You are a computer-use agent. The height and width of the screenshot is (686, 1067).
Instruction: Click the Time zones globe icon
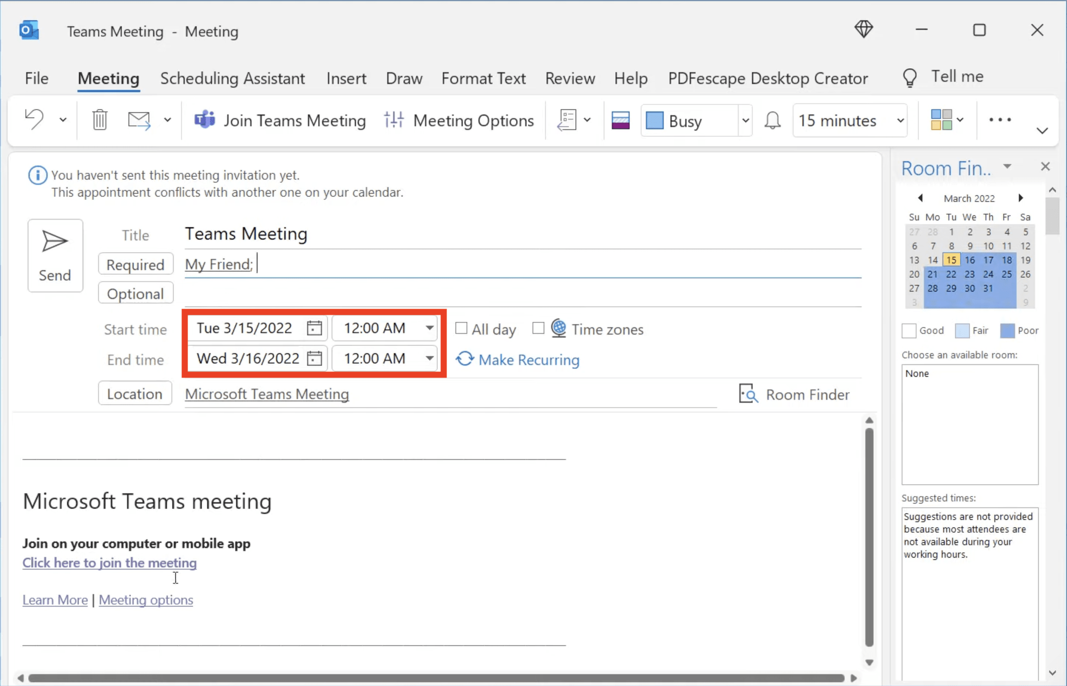pyautogui.click(x=558, y=328)
